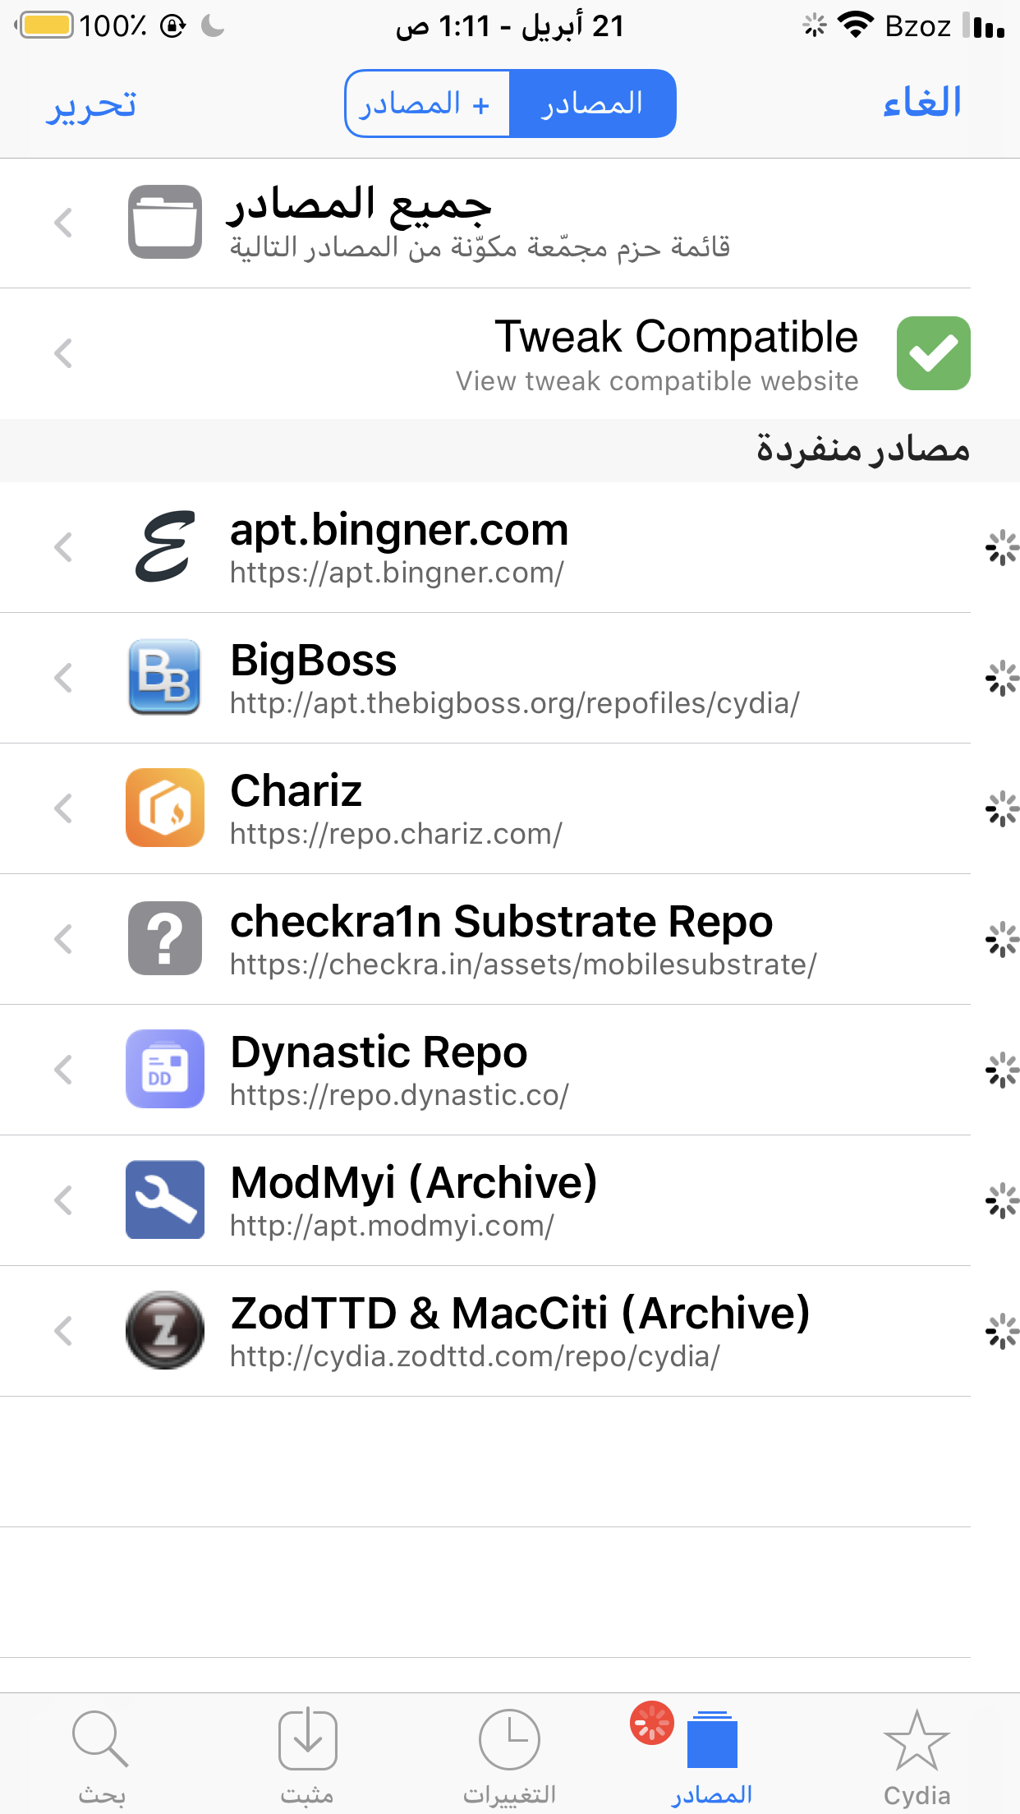
Task: Tap the BigBoss repo icon
Action: [165, 677]
